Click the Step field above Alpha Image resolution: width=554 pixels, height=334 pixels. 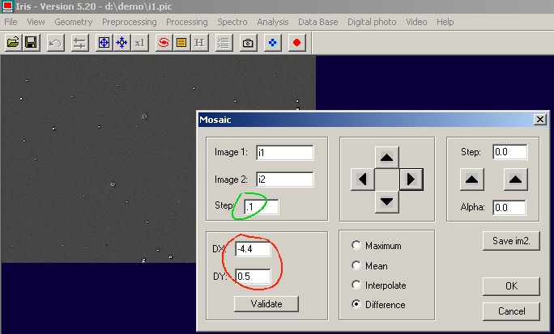[x=510, y=152]
